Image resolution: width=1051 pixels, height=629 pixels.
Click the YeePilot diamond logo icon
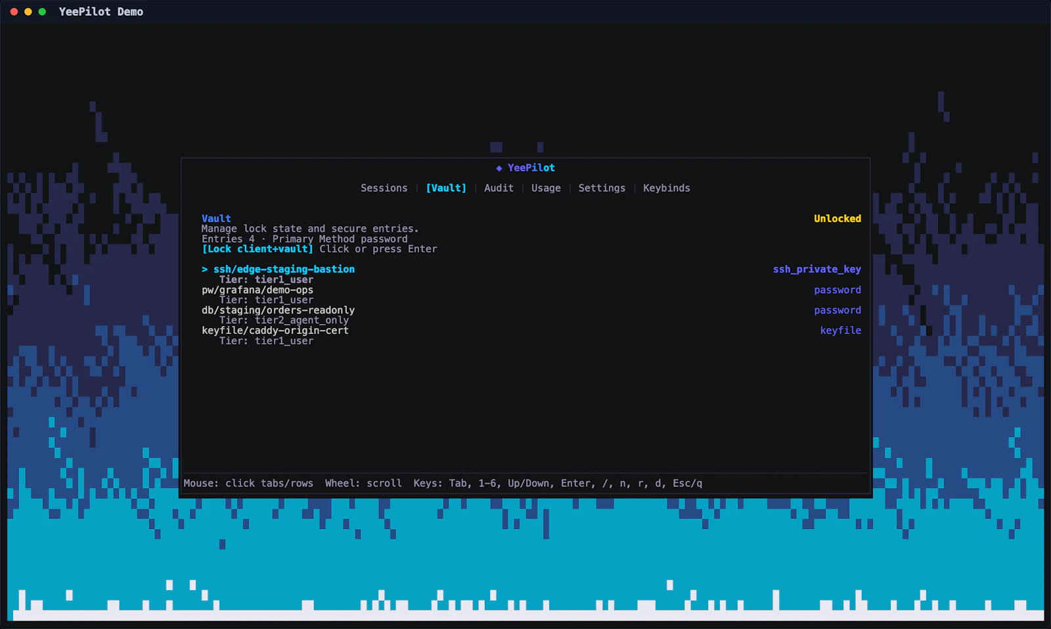(x=499, y=168)
